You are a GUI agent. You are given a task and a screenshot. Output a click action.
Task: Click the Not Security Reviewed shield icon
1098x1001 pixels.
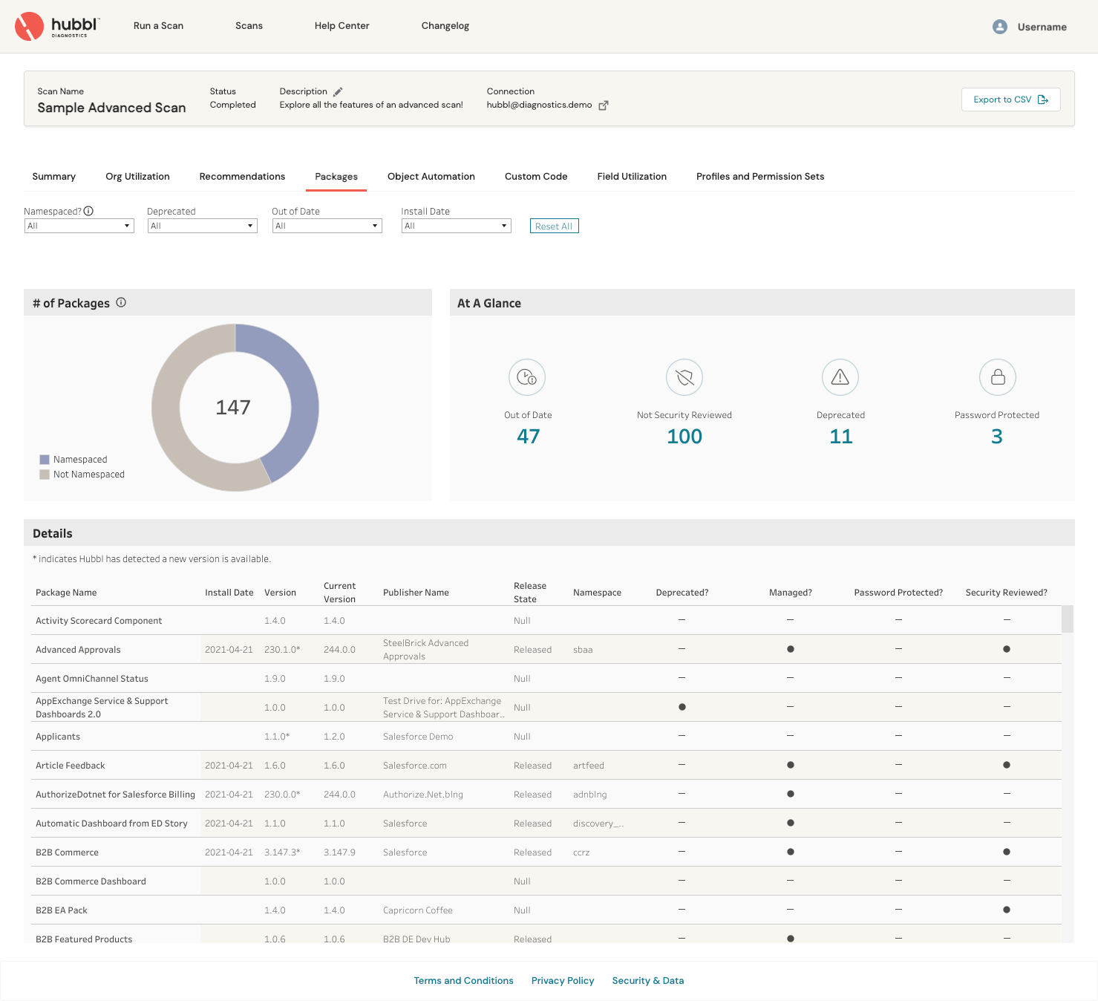click(x=684, y=377)
